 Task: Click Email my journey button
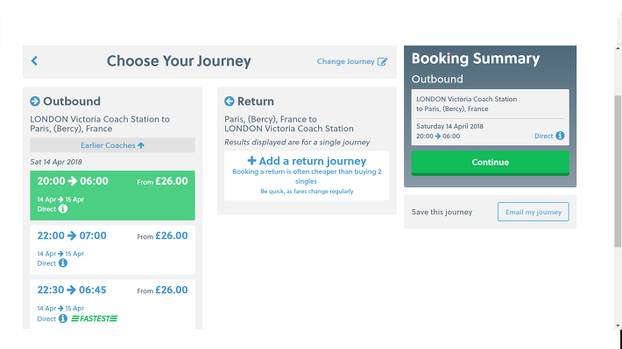click(534, 212)
